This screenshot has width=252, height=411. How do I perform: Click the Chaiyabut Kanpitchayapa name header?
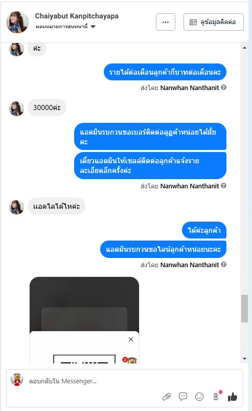[77, 16]
